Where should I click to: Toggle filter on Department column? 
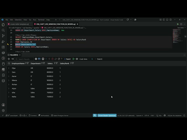[44, 63]
